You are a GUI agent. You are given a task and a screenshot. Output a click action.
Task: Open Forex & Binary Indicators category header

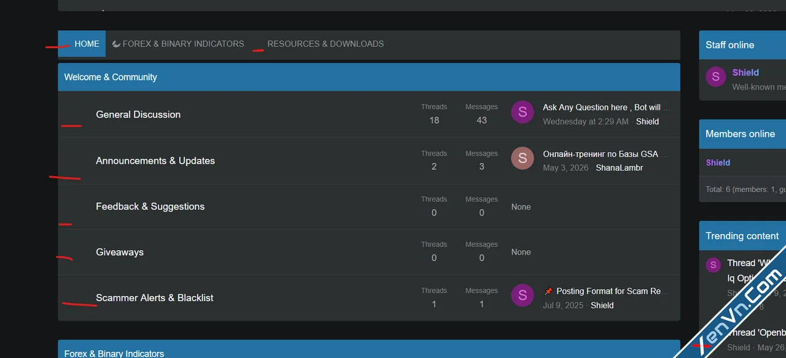114,354
